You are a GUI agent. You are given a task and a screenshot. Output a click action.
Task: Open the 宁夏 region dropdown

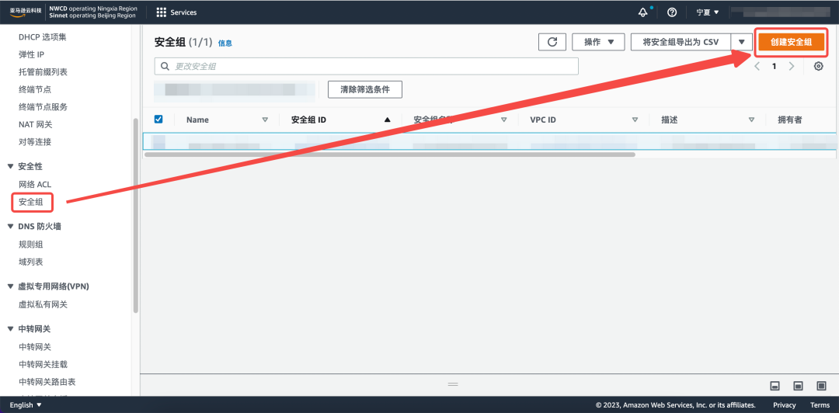point(708,12)
